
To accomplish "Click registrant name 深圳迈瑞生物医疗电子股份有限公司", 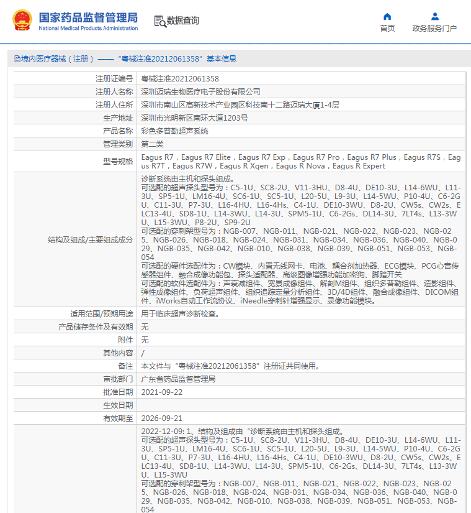I will click(200, 92).
